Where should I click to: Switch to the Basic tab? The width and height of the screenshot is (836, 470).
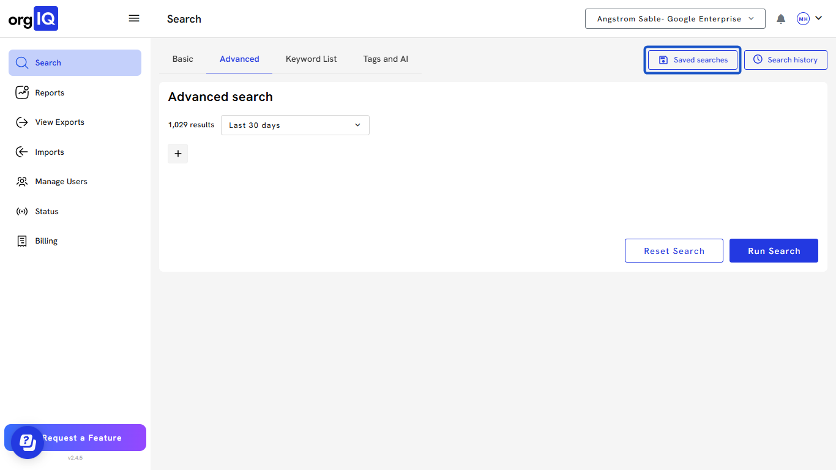[182, 59]
